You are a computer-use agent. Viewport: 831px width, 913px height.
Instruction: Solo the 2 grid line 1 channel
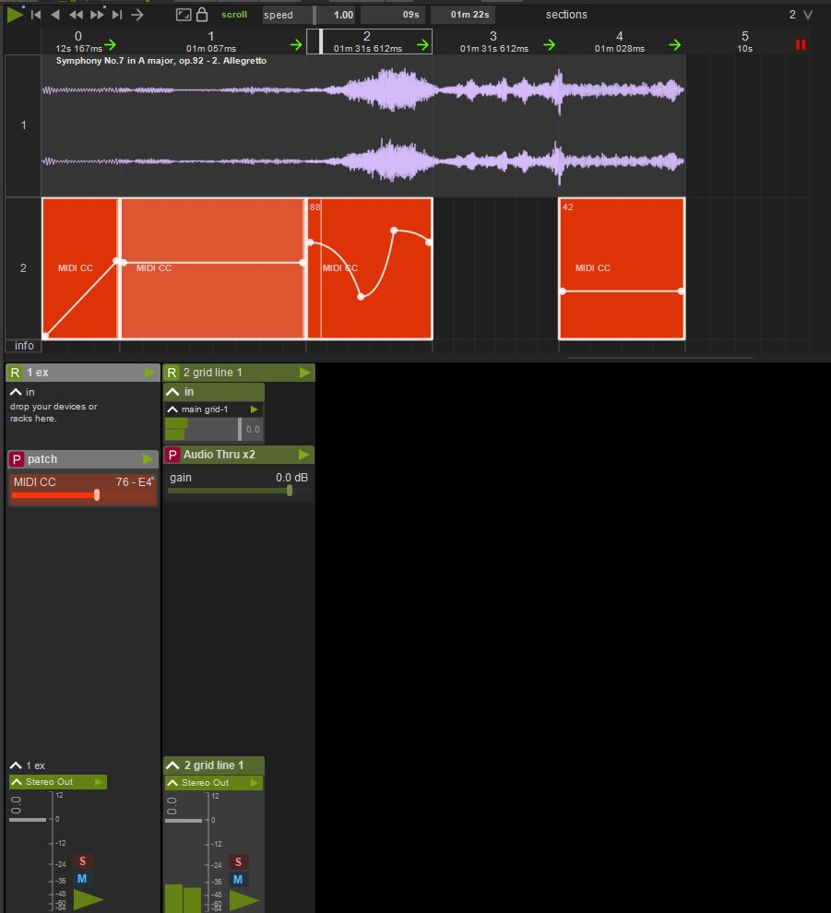pyautogui.click(x=237, y=861)
